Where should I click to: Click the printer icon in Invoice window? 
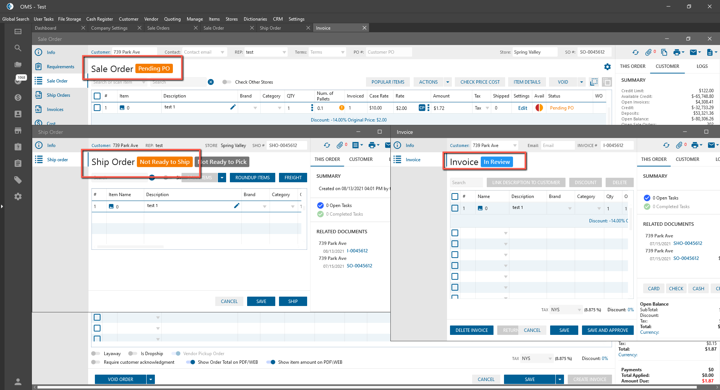(694, 145)
